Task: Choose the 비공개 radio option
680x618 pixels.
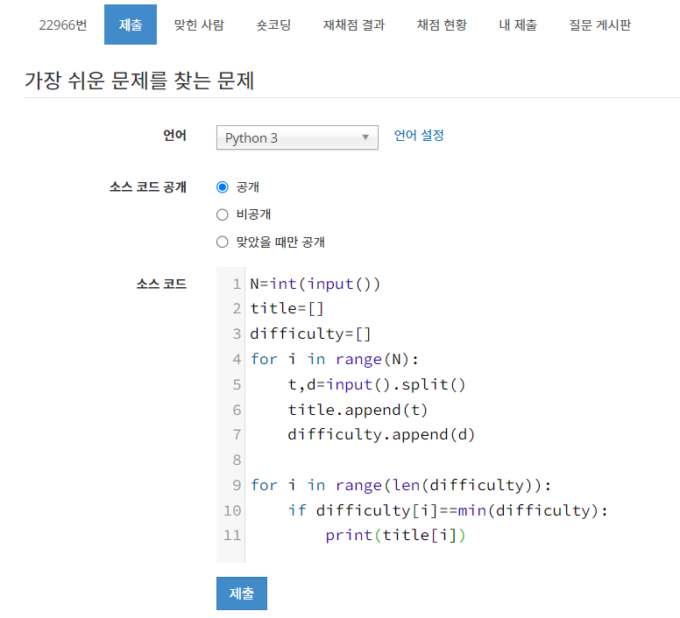Action: click(222, 214)
